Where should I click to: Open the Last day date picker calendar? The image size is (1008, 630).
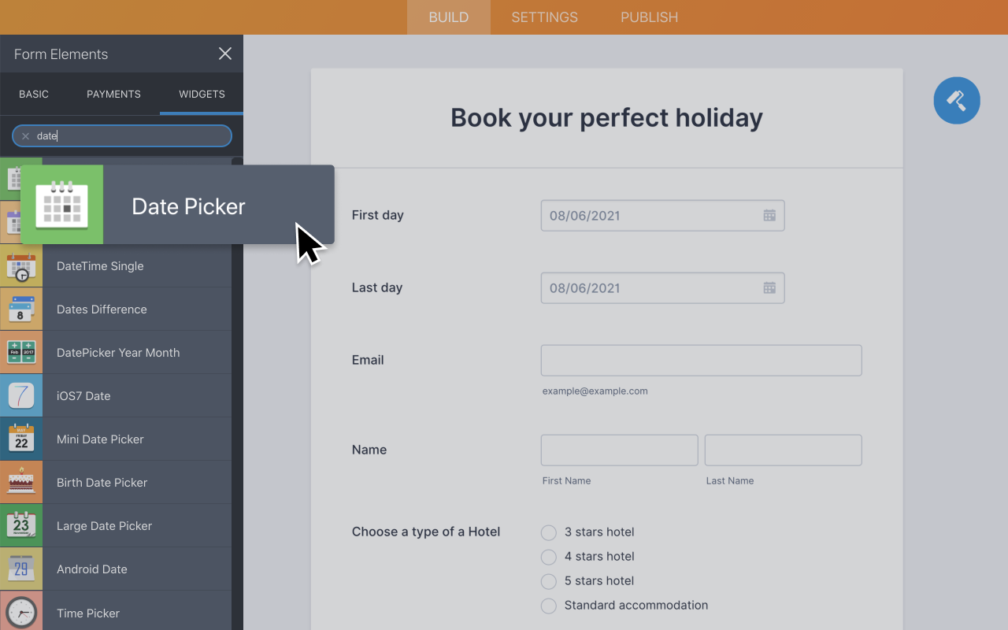(769, 287)
